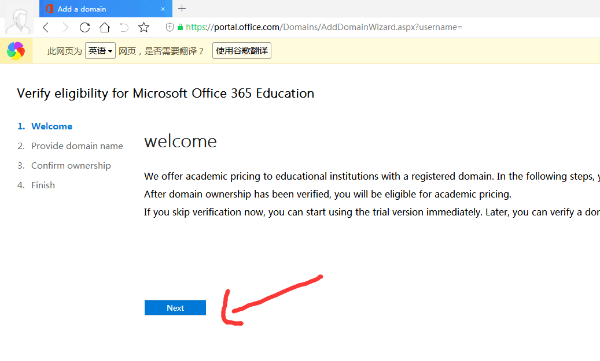Select the Welcome wizard step

click(51, 126)
